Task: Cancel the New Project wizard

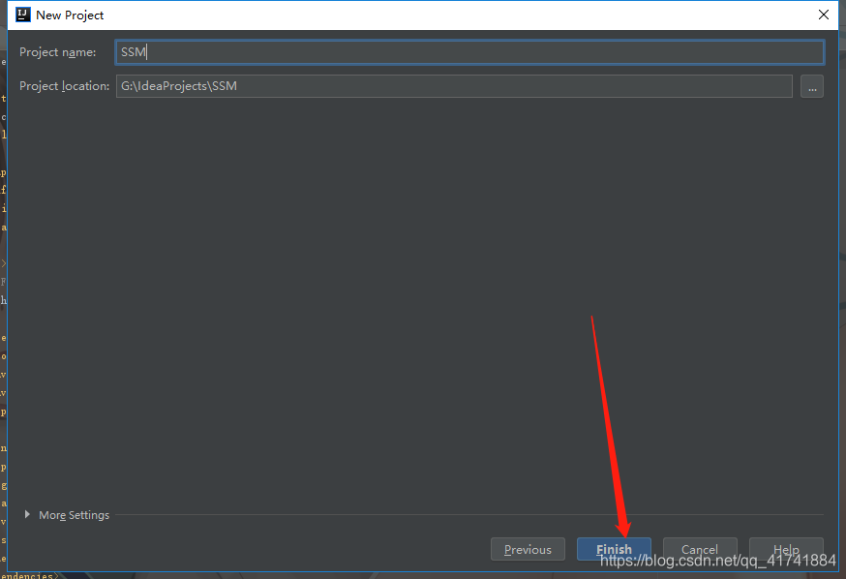Action: tap(700, 549)
